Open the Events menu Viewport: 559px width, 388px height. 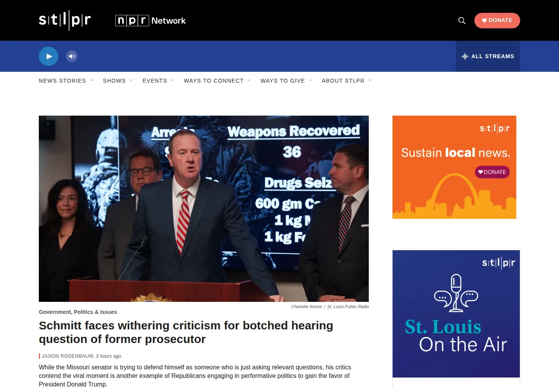pos(155,81)
